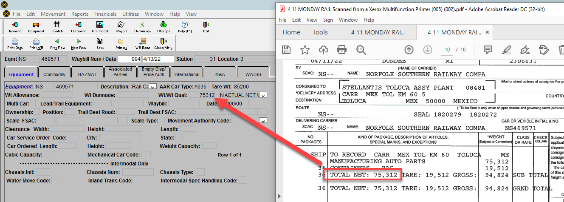Screen dimensions: 564x202
Task: Select the Acrobat highlighter pen tool
Action: point(506,50)
